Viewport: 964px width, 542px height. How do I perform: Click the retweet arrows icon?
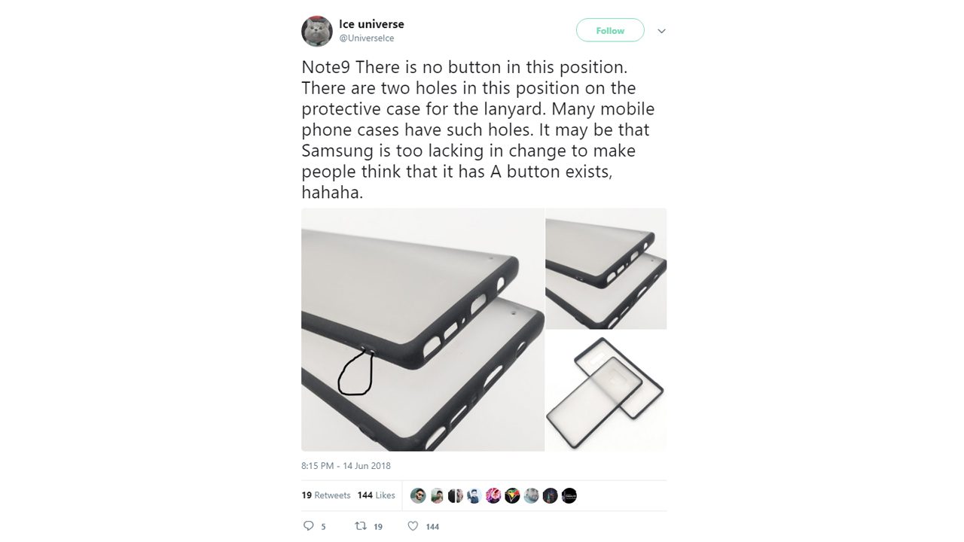[361, 526]
